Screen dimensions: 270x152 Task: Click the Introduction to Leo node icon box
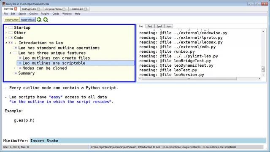point(11,43)
